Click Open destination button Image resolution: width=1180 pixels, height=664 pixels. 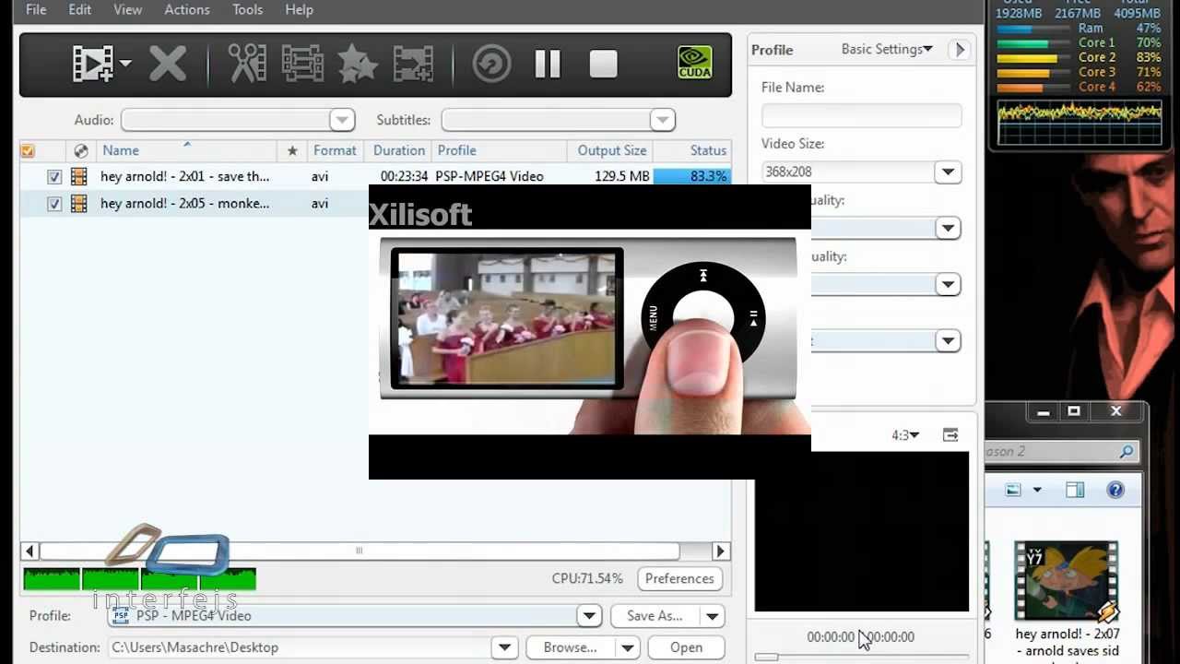[686, 647]
